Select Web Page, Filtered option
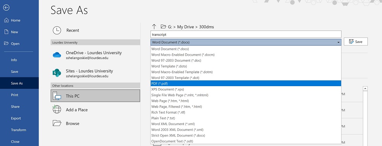 tap(246, 107)
